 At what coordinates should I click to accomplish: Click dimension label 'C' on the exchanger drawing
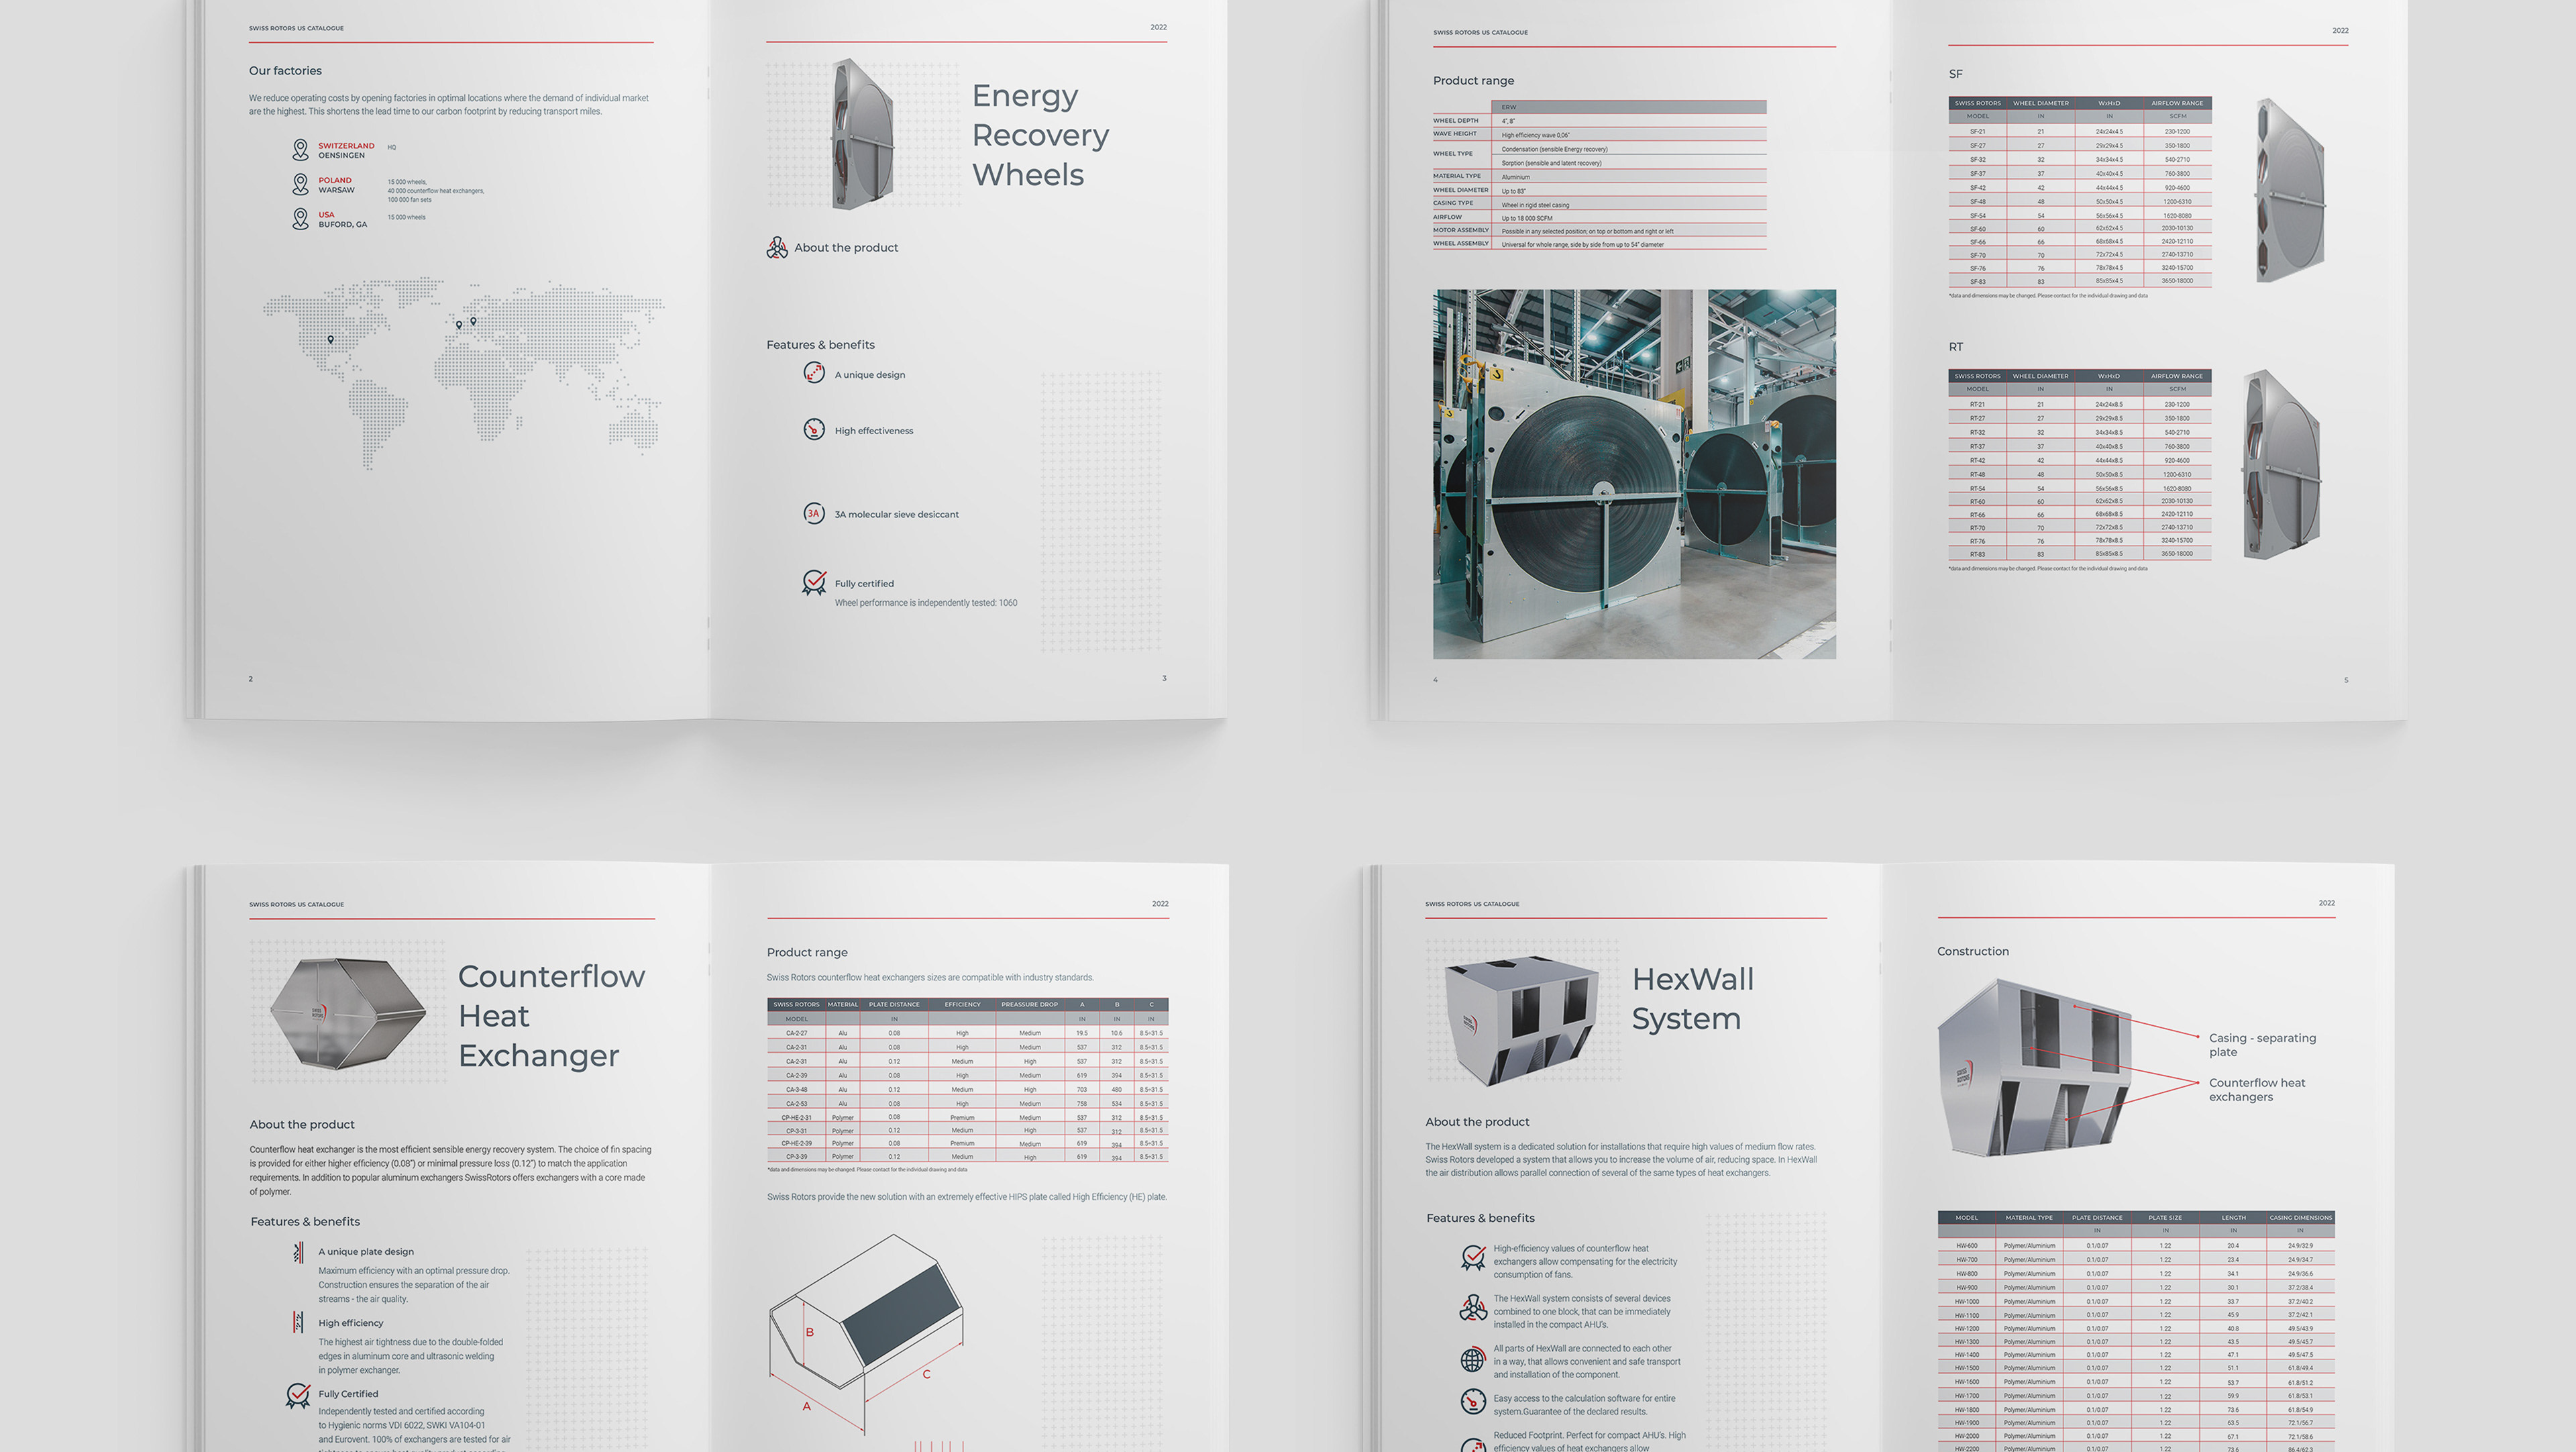[x=926, y=1374]
